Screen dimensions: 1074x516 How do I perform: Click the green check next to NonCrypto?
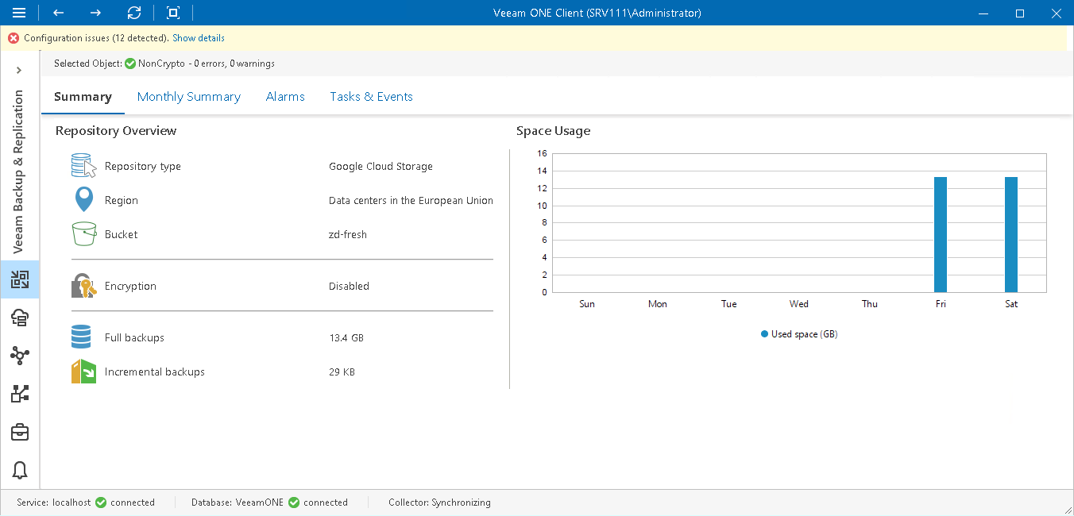click(129, 64)
